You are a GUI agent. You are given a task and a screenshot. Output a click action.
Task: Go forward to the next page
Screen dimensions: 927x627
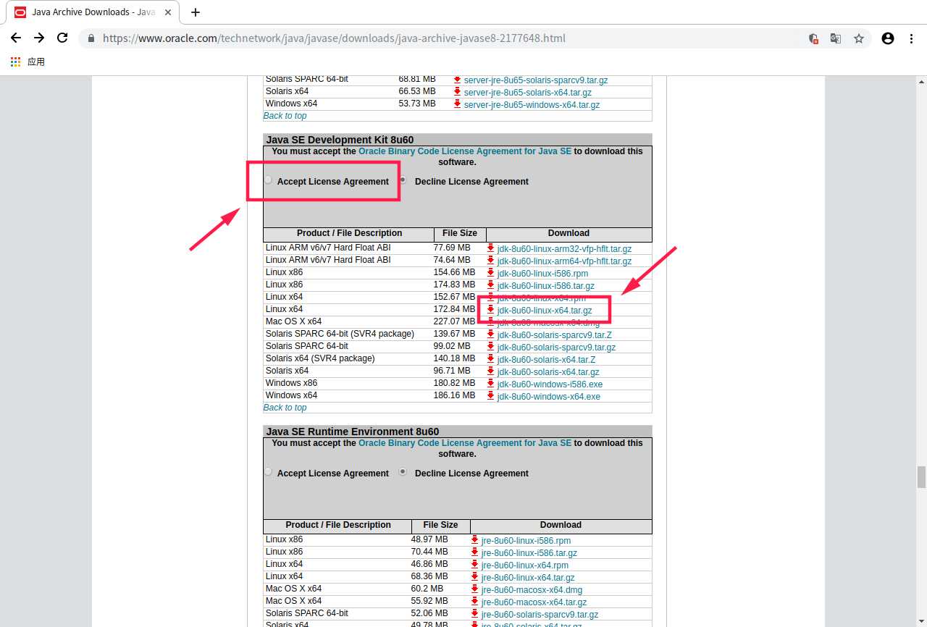coord(39,38)
